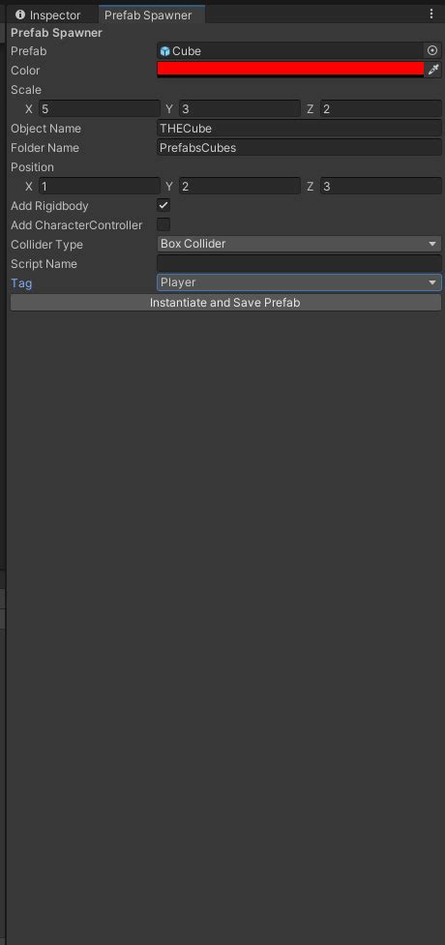The image size is (445, 945).
Task: Click the Color label
Action: [25, 71]
